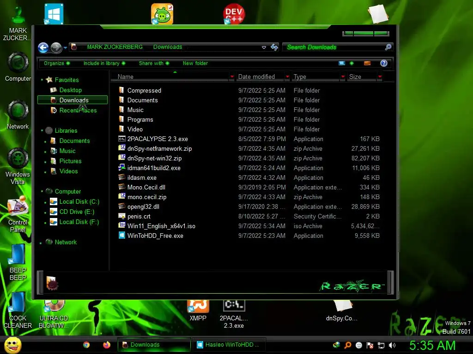Image resolution: width=473 pixels, height=354 pixels.
Task: Open the view options dropdown arrow
Action: (x=352, y=63)
